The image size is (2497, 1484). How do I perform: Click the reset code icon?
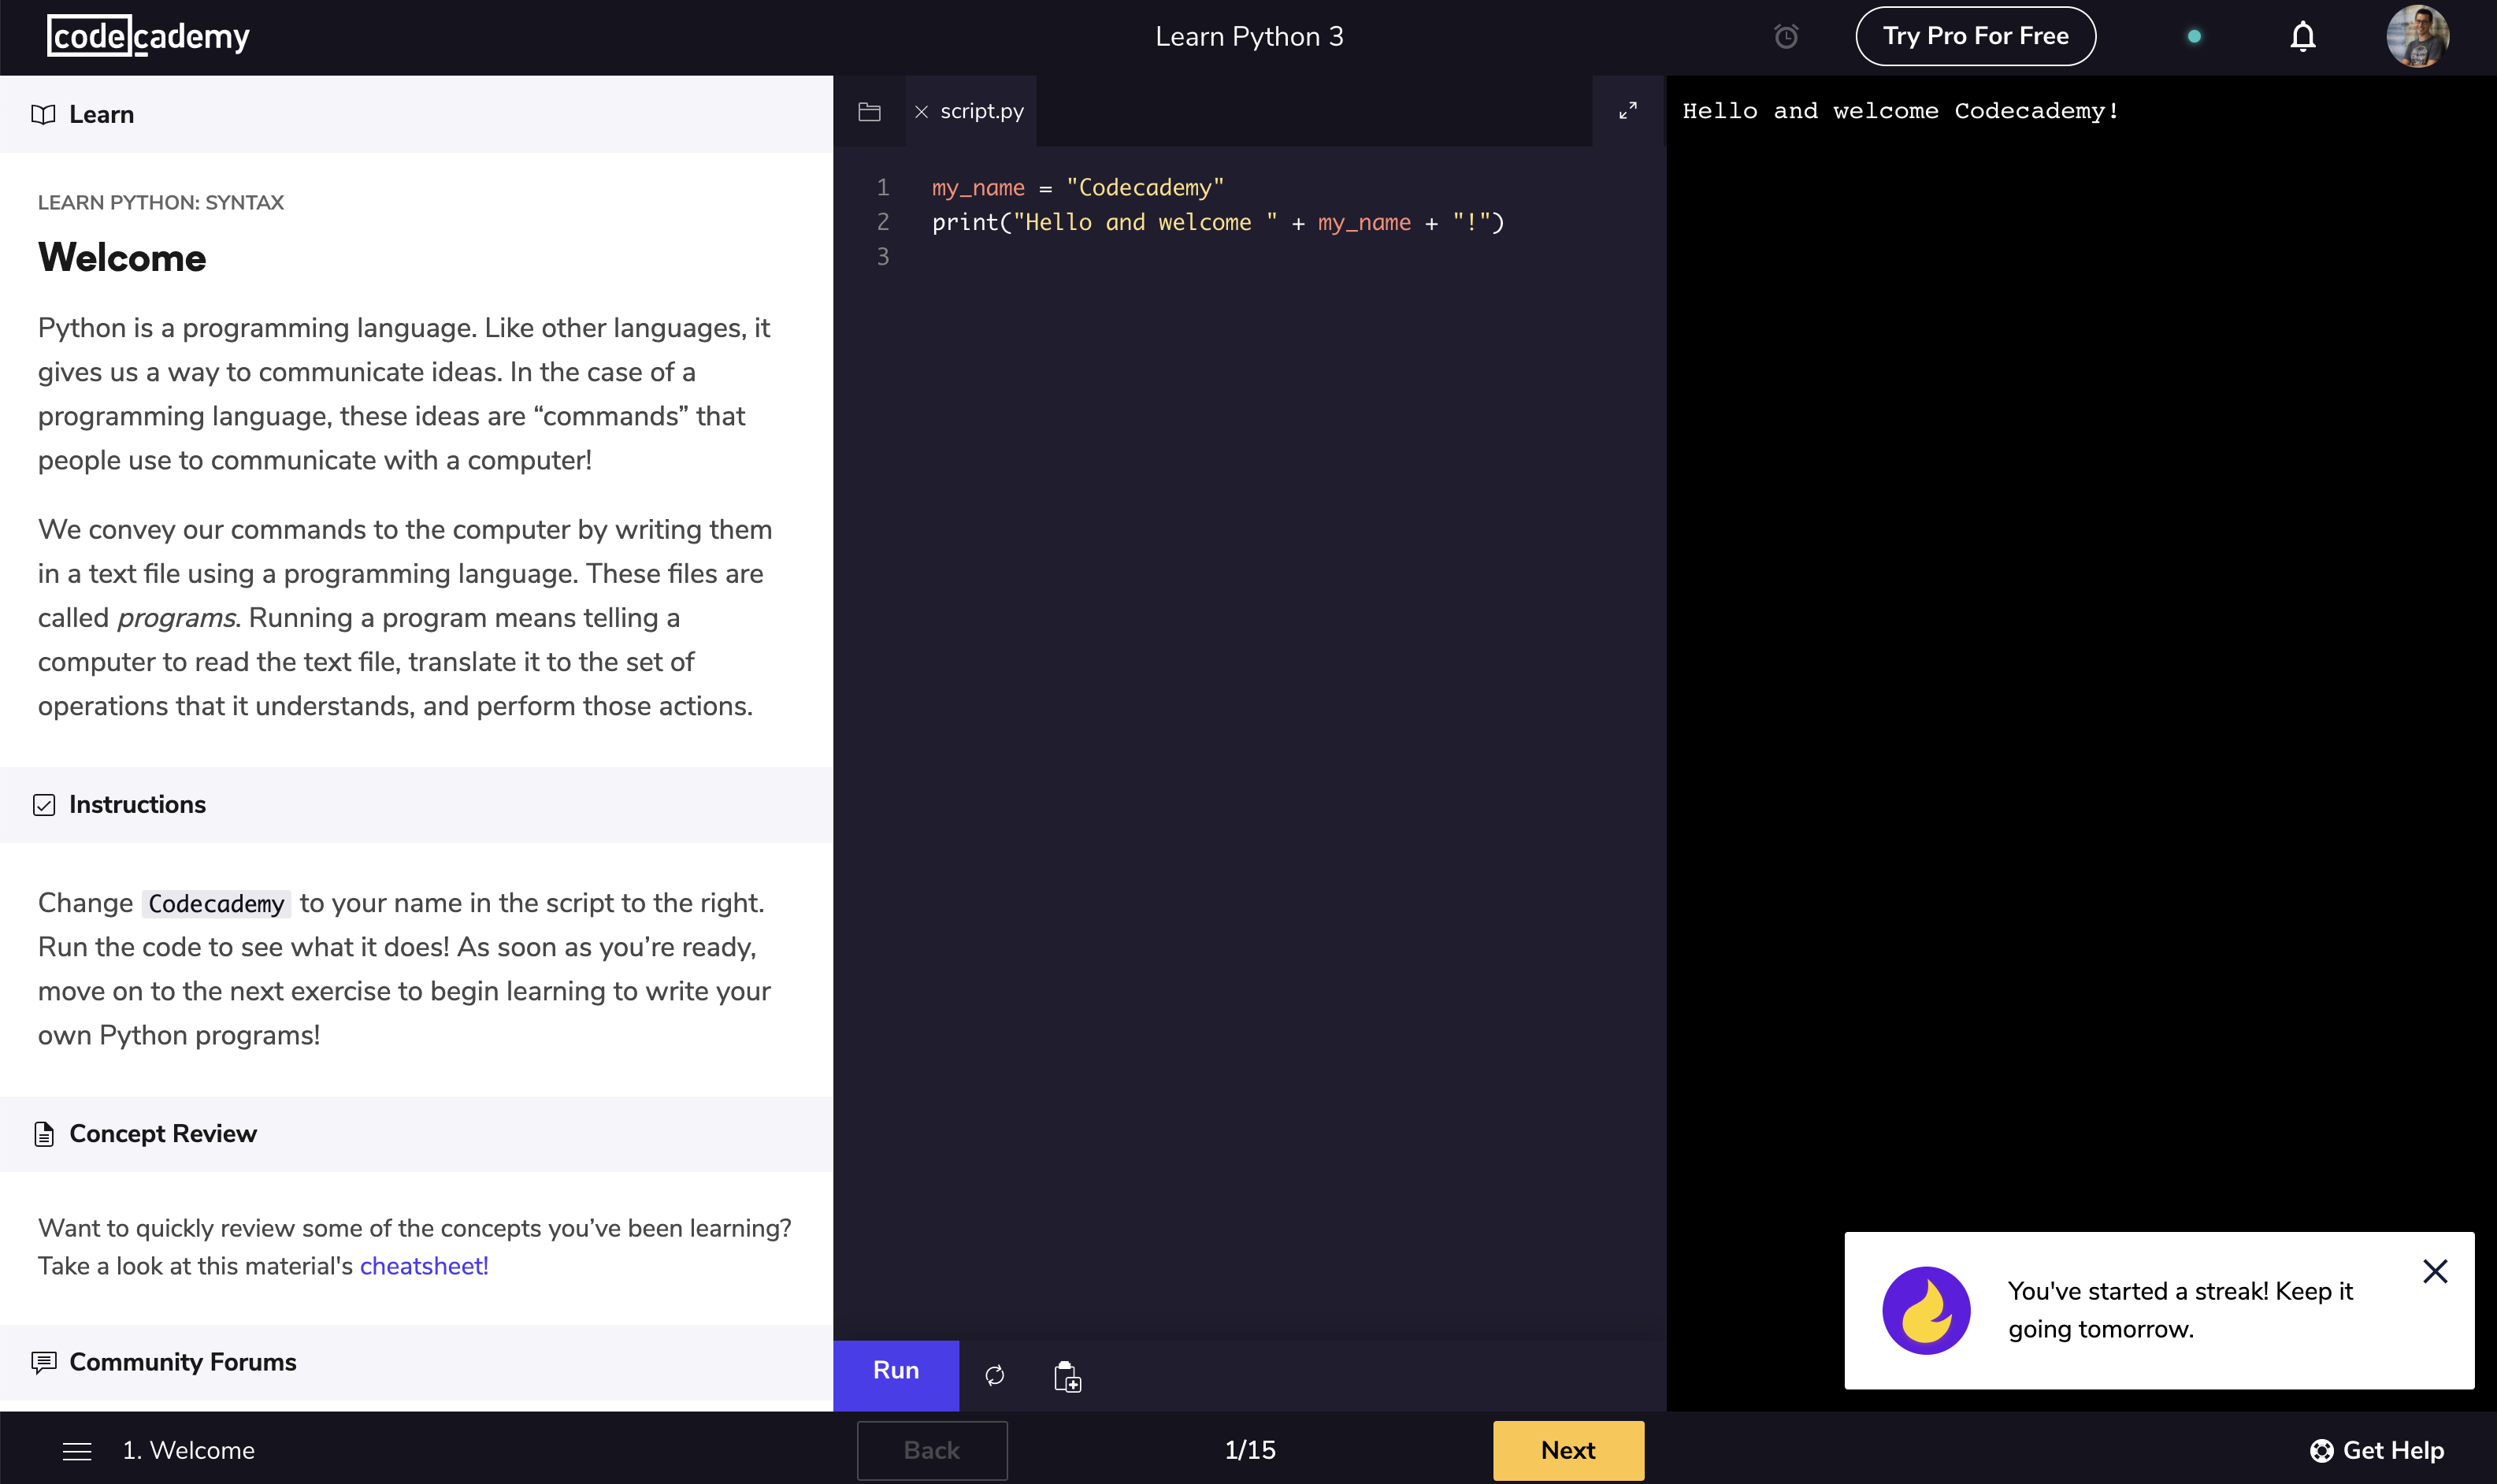tap(994, 1373)
